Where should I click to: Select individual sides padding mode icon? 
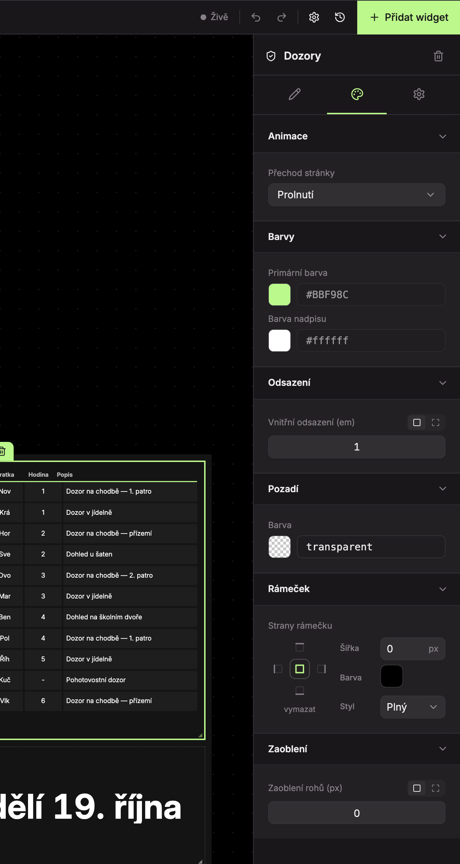point(436,422)
